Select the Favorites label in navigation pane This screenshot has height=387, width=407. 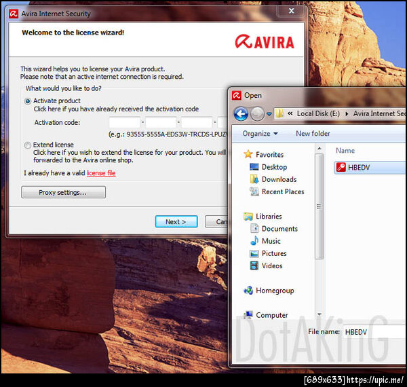(x=270, y=155)
